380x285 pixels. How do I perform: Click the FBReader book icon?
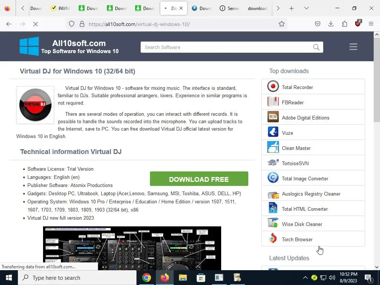click(x=273, y=102)
